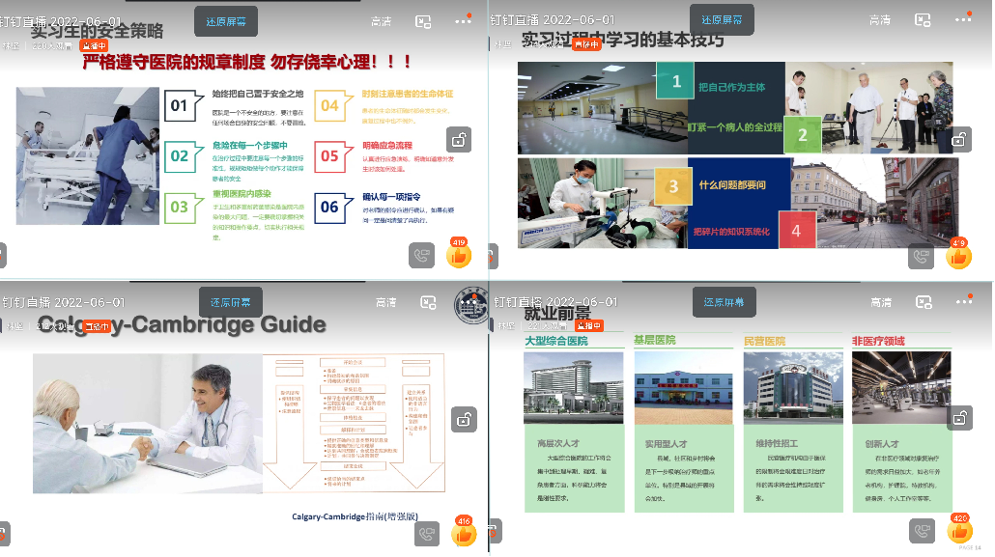Click the screen-cast icon on the 实习生的安全策略 stream

point(423,20)
